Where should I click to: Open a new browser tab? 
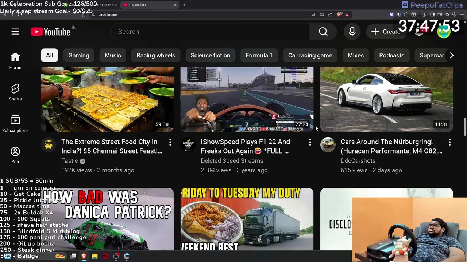tap(184, 5)
